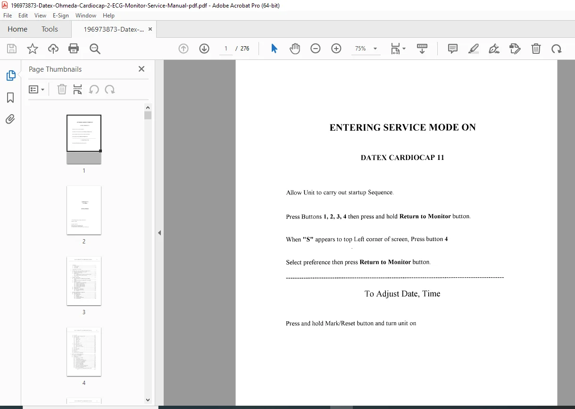Screen dimensions: 575x409
Task: Select page 1 thumbnail
Action: [x=84, y=139]
